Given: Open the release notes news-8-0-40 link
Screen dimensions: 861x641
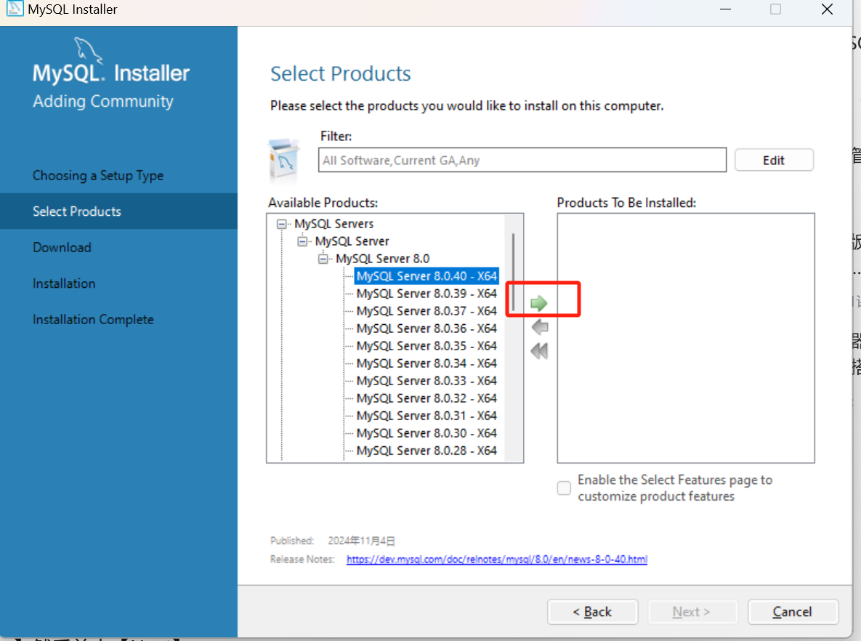Looking at the screenshot, I should (497, 559).
